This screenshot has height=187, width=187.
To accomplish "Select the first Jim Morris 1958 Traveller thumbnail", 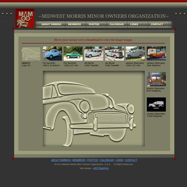I will pos(94,53).
